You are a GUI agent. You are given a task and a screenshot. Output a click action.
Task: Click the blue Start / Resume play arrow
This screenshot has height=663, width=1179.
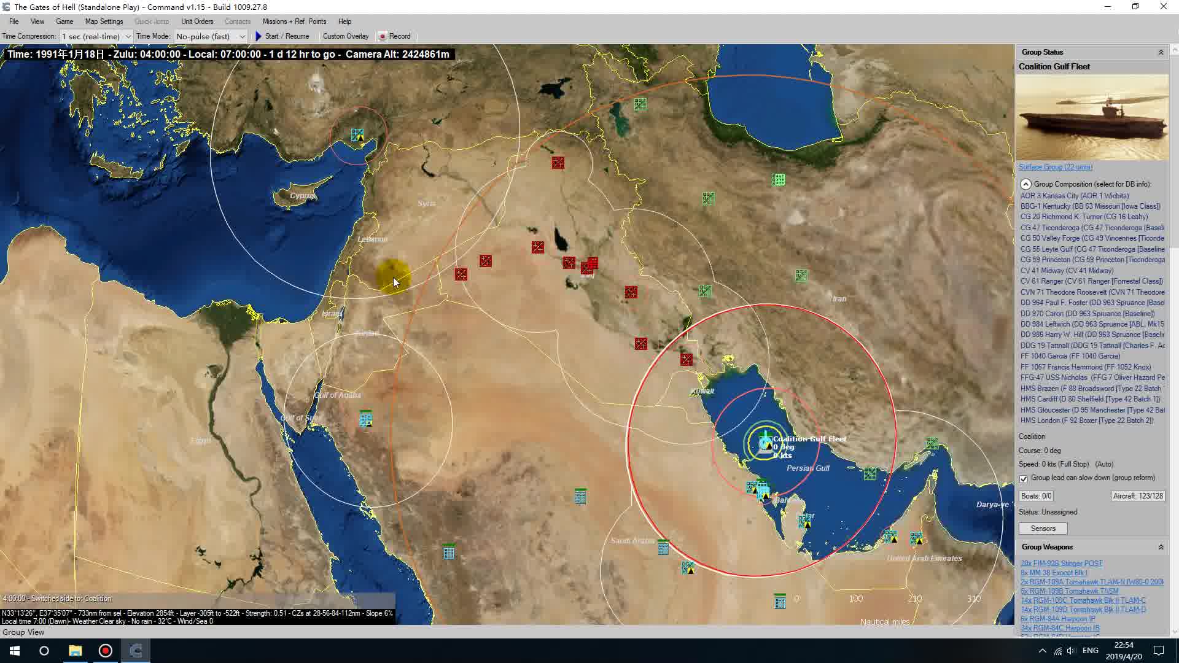tap(259, 36)
